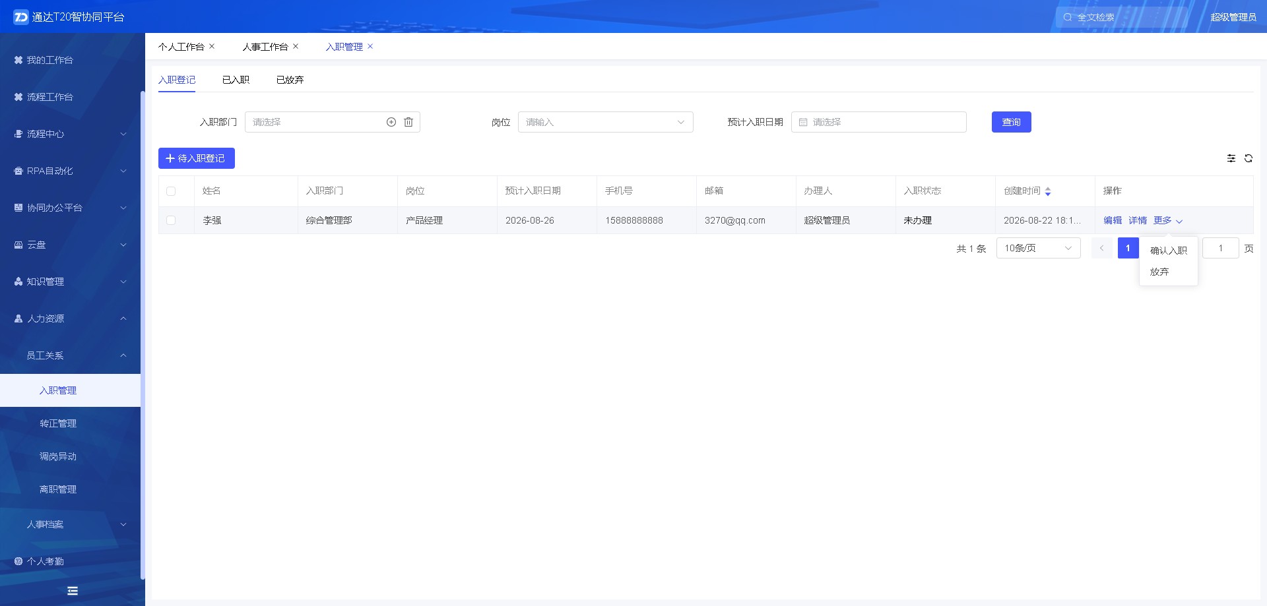Click the 个人考勤 sidebar icon
Image resolution: width=1267 pixels, height=606 pixels.
pyautogui.click(x=18, y=561)
